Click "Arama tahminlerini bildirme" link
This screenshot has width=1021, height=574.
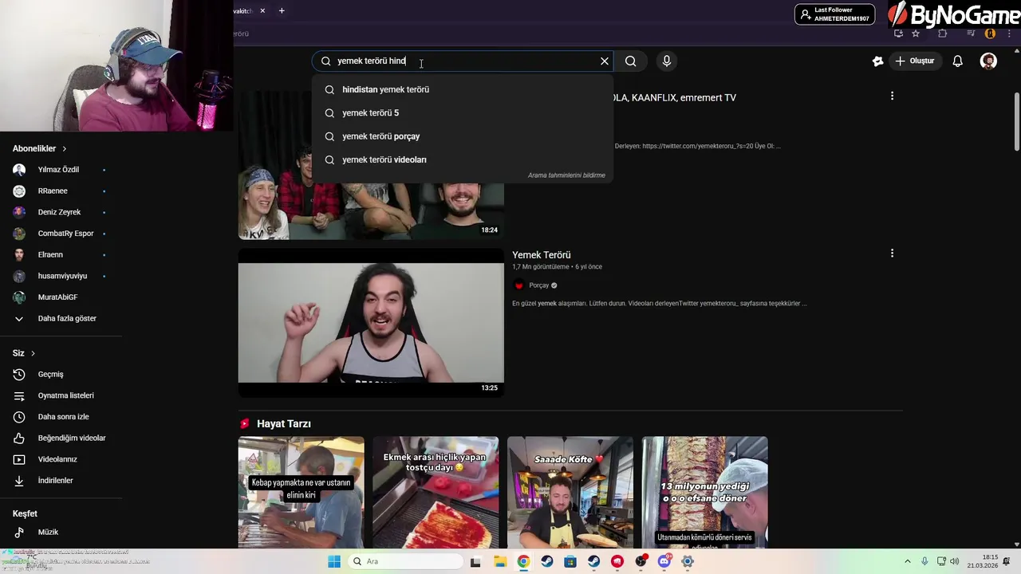[x=566, y=175]
